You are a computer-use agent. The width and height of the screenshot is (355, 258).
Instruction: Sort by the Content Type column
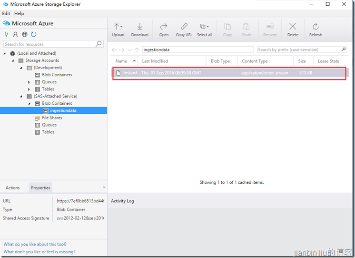(x=265, y=61)
